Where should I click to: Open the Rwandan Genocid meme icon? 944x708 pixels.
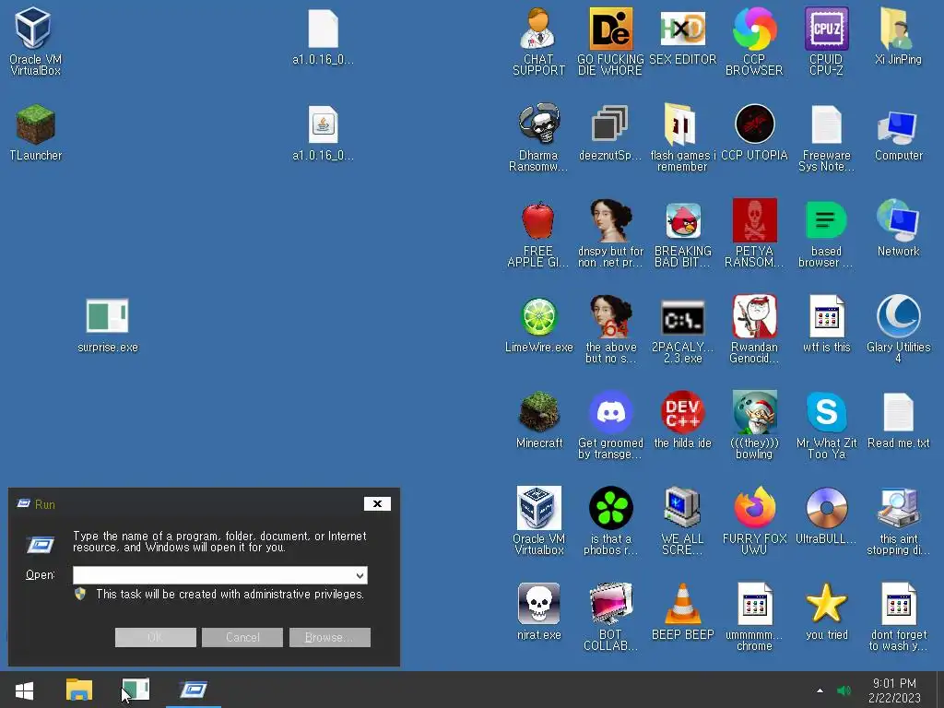(754, 316)
